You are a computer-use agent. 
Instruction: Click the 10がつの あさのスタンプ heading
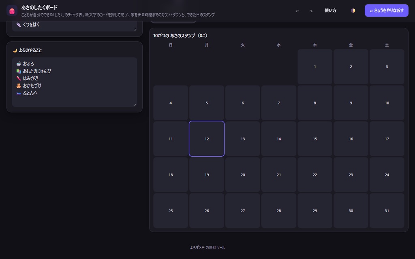[180, 36]
